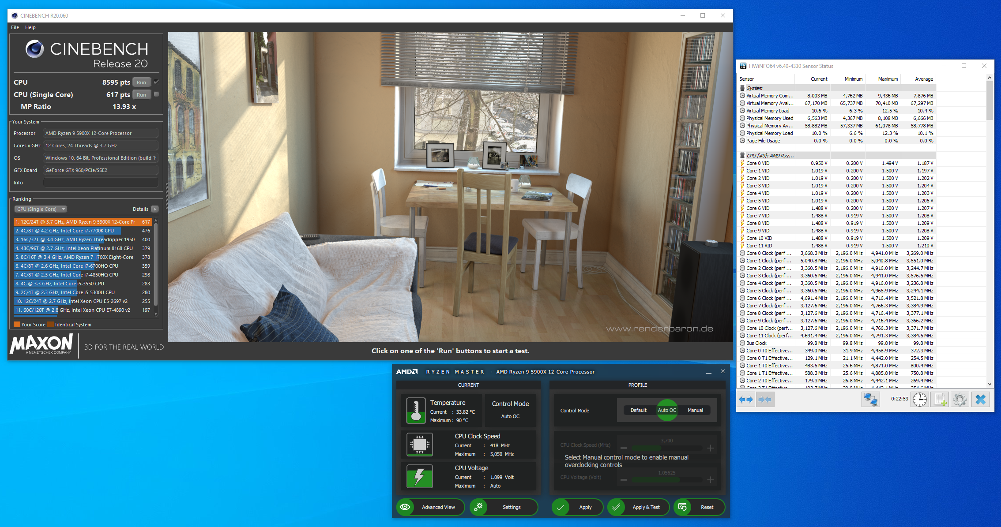Select Manual control mode in Ryzen Master

click(x=695, y=410)
